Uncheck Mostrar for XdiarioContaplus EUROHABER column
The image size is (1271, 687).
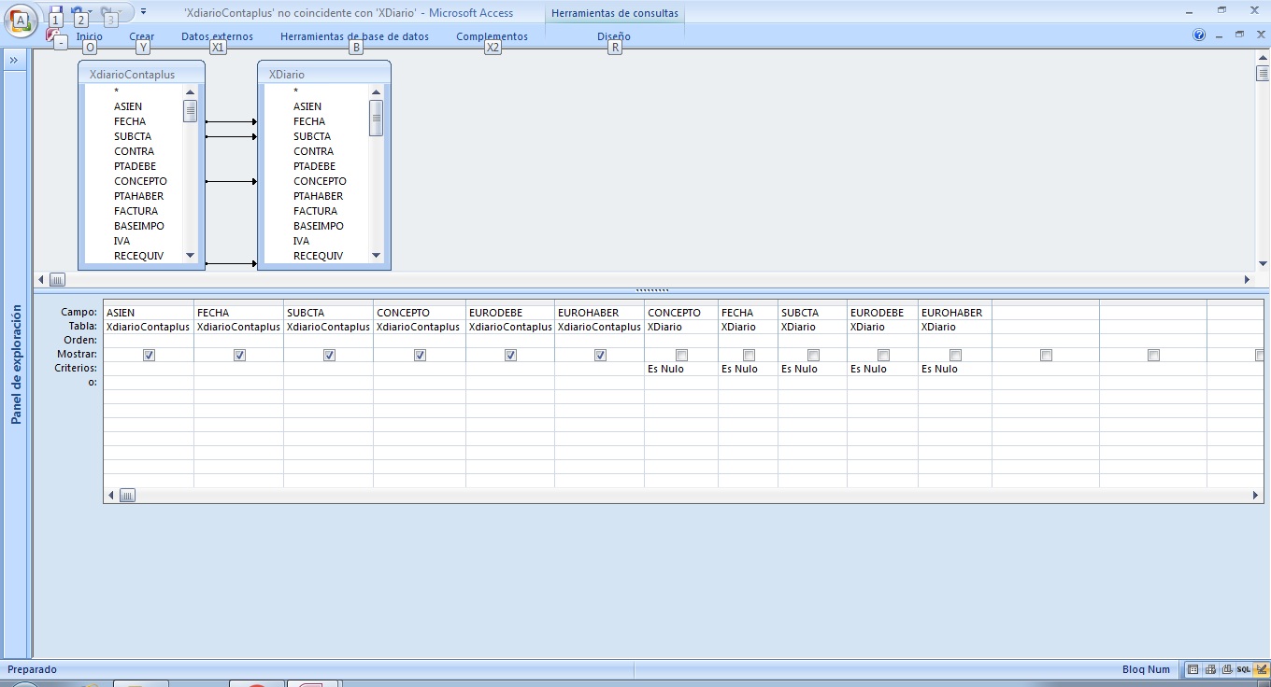click(600, 355)
